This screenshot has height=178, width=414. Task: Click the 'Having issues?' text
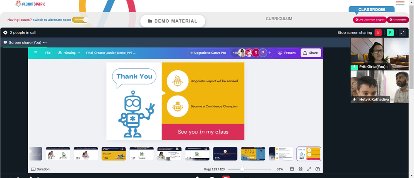[19, 20]
